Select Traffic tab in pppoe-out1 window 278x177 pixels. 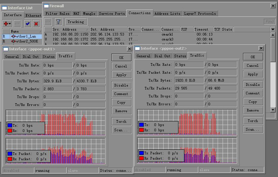click(65, 56)
